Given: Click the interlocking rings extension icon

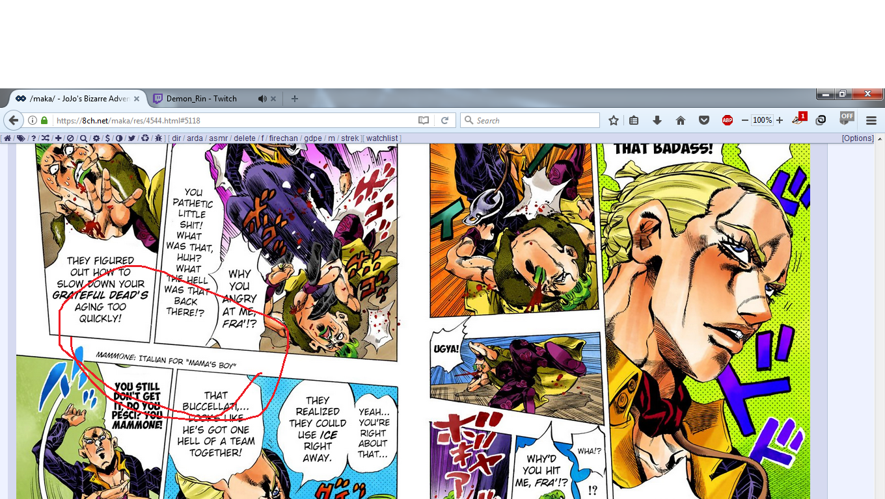Looking at the screenshot, I should 821,120.
